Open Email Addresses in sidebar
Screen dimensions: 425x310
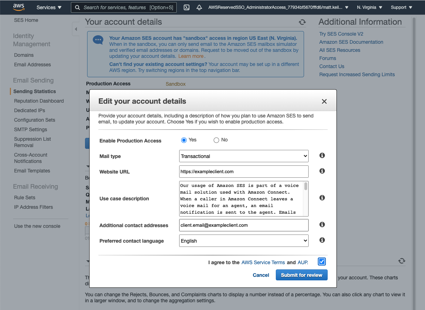32,65
